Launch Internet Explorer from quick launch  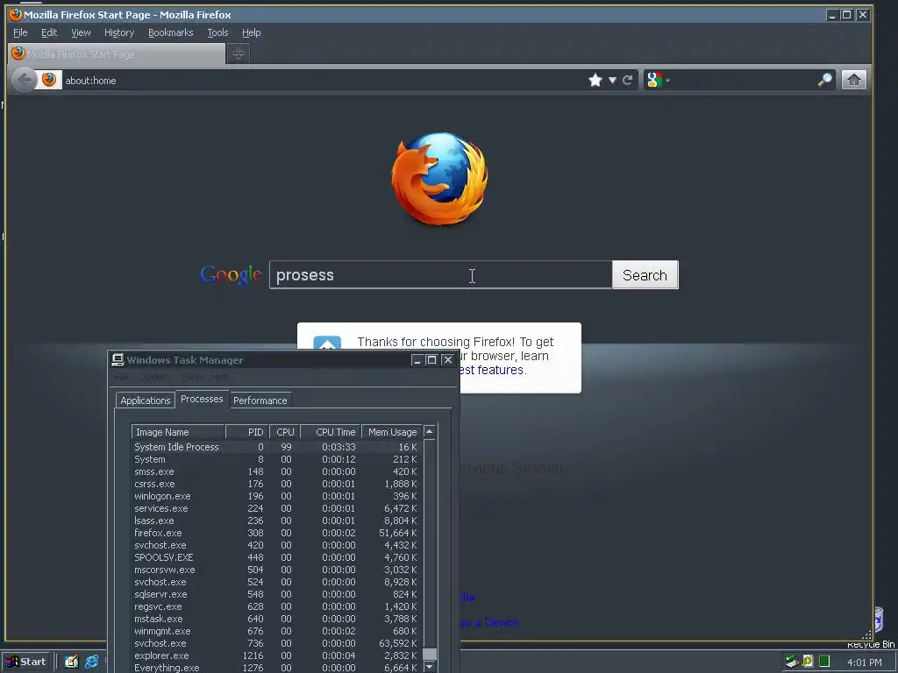[91, 662]
